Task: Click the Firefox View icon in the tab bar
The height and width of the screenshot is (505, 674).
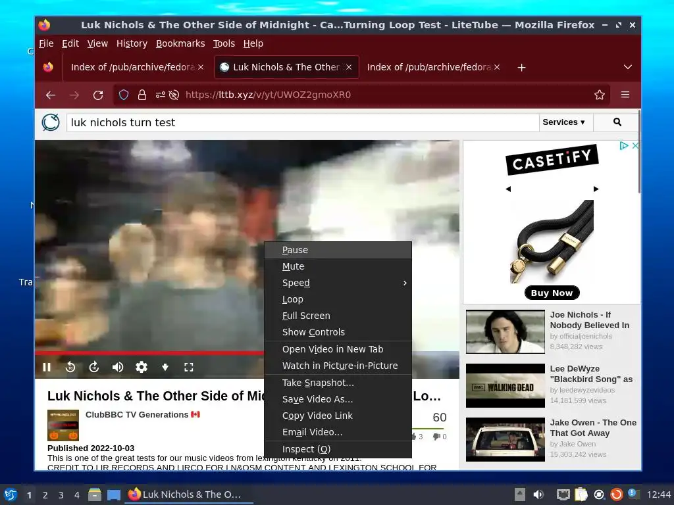Action: (x=48, y=67)
